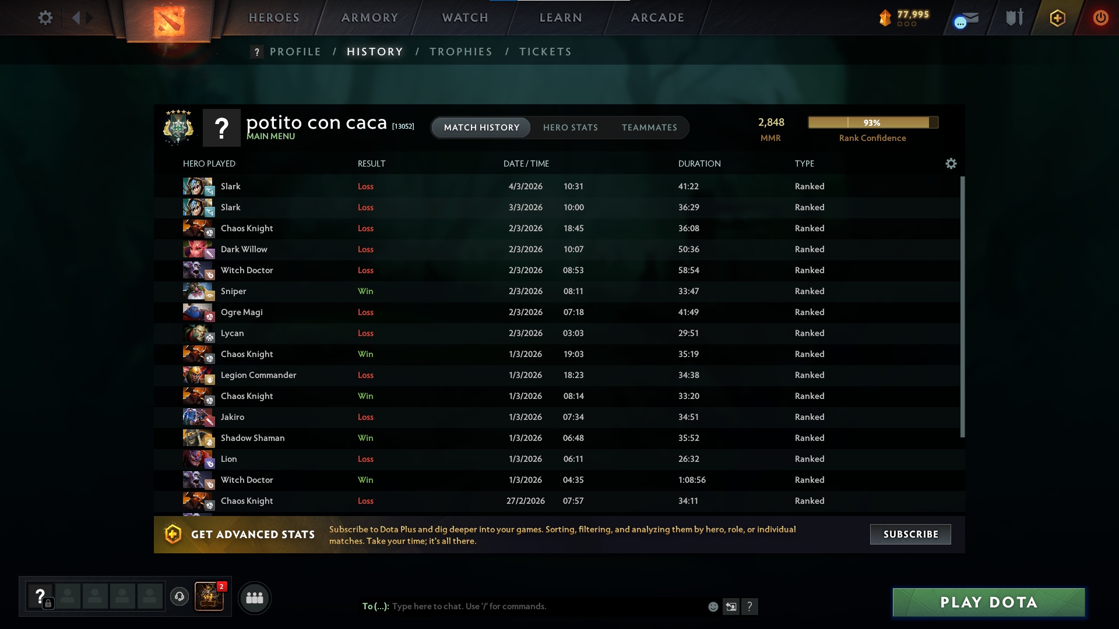Click the Dota Plus icon in Advanced Stats banner
The height and width of the screenshot is (629, 1119).
click(x=173, y=534)
